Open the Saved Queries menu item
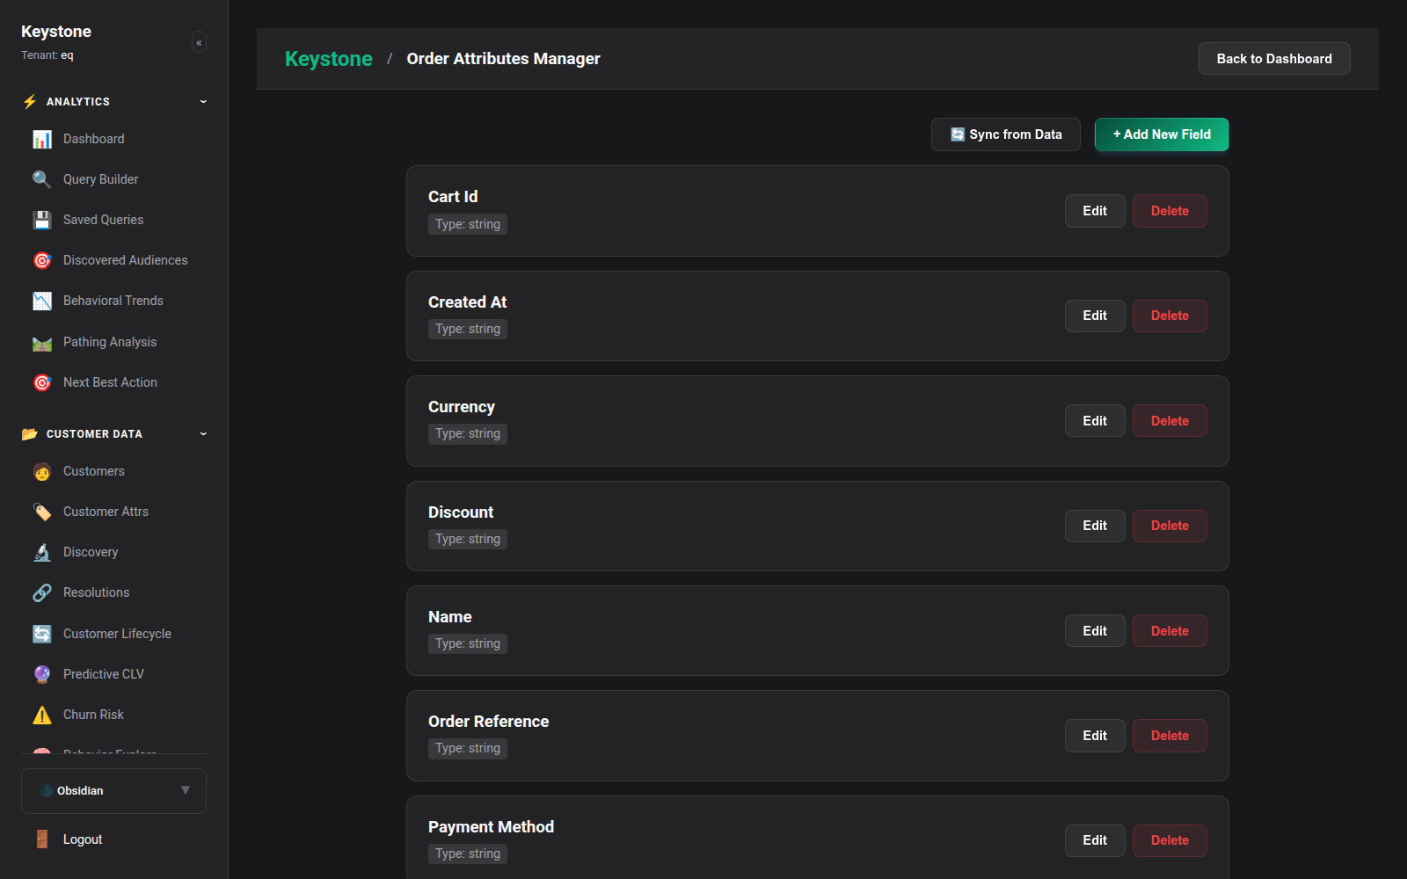This screenshot has width=1407, height=879. tap(114, 220)
